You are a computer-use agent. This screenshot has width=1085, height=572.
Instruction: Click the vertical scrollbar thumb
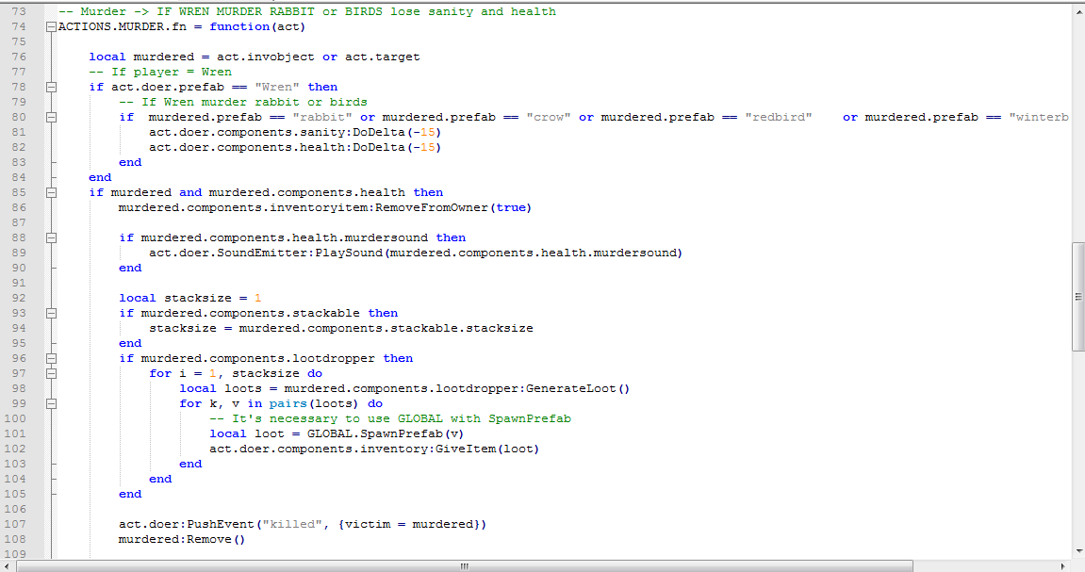[1077, 296]
